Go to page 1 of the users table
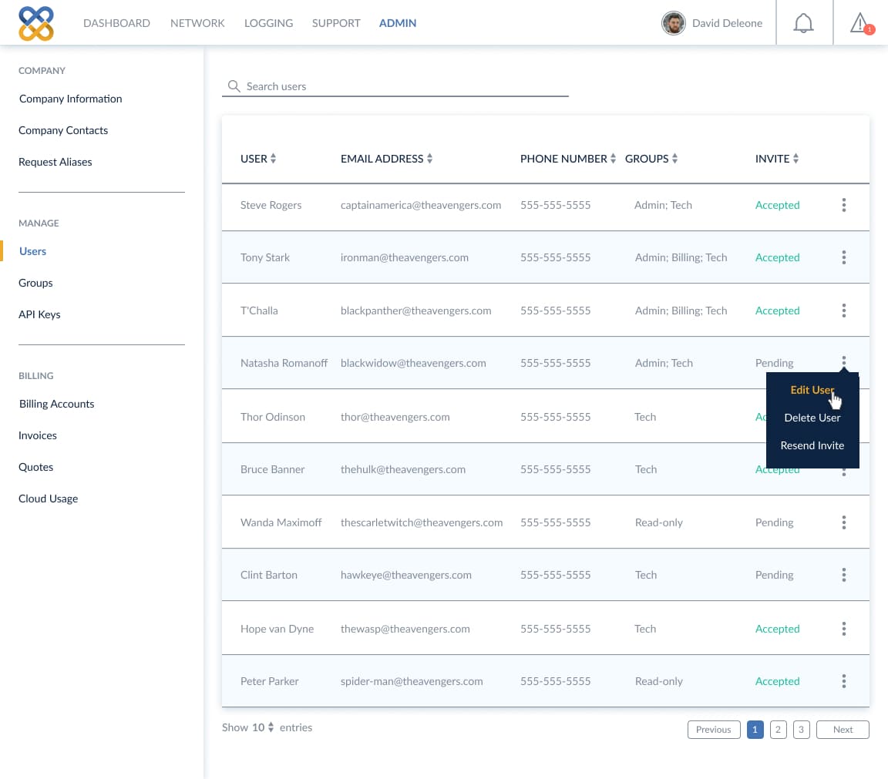The width and height of the screenshot is (888, 779). (x=755, y=730)
